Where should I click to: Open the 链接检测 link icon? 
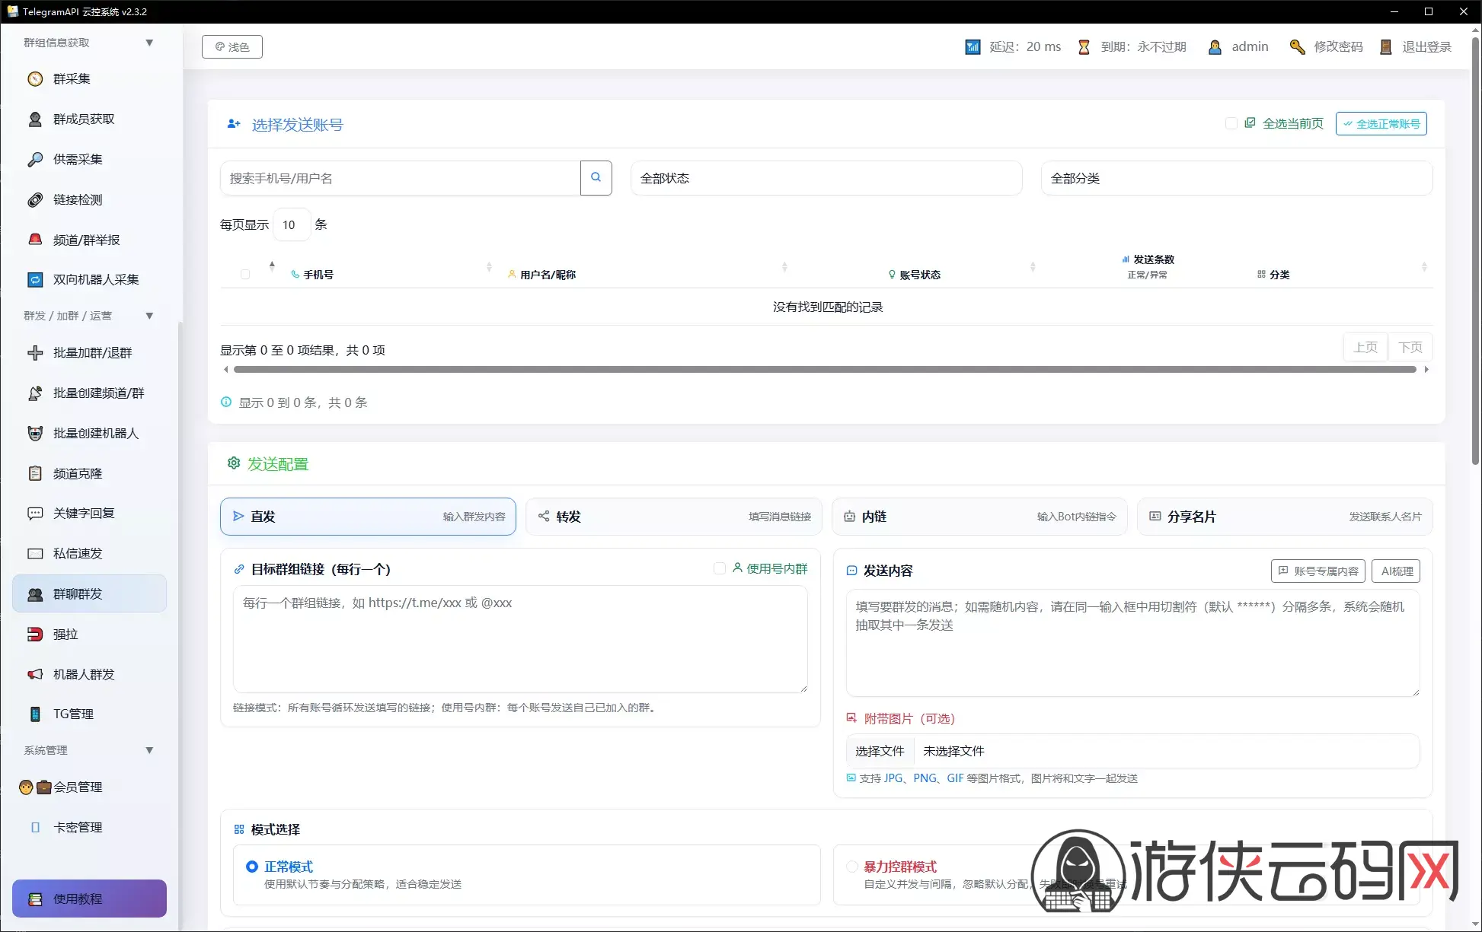click(35, 200)
